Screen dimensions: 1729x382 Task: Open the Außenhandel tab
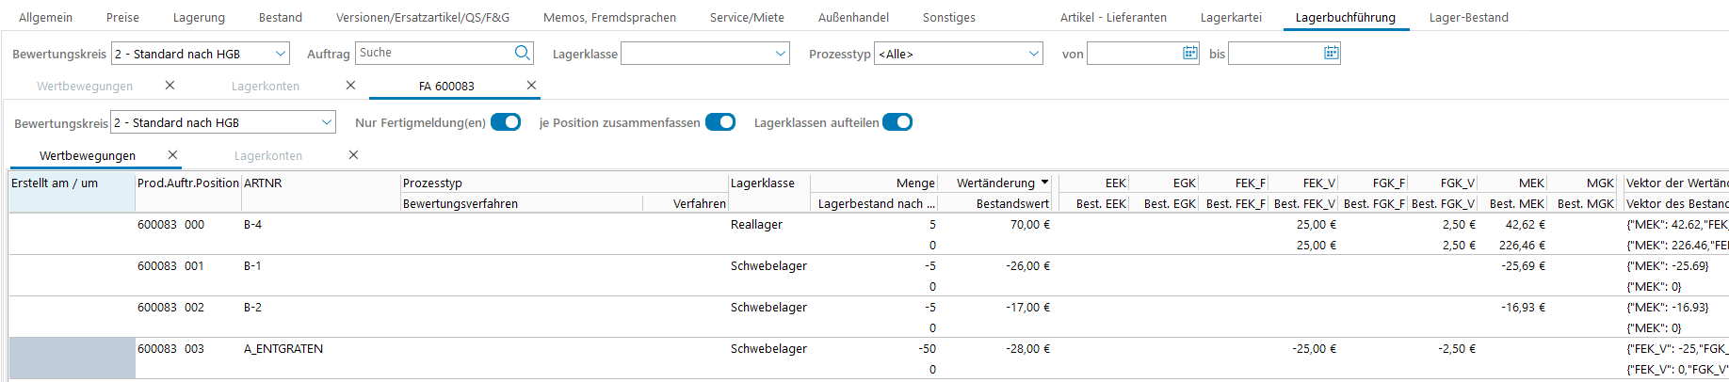(x=852, y=18)
